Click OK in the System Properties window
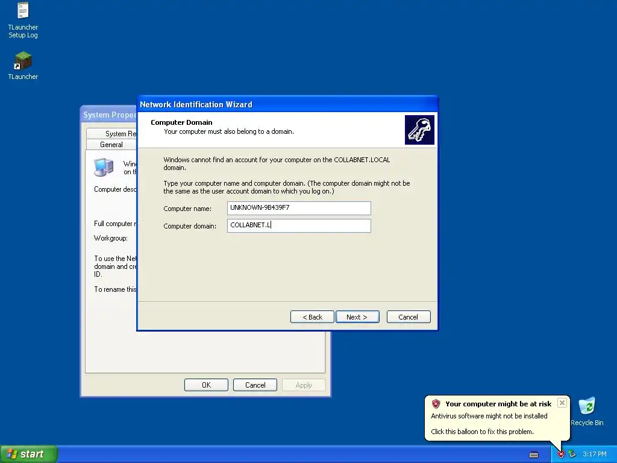Image resolution: width=617 pixels, height=463 pixels. [x=206, y=385]
